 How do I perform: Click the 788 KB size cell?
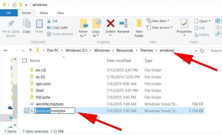tap(197, 104)
